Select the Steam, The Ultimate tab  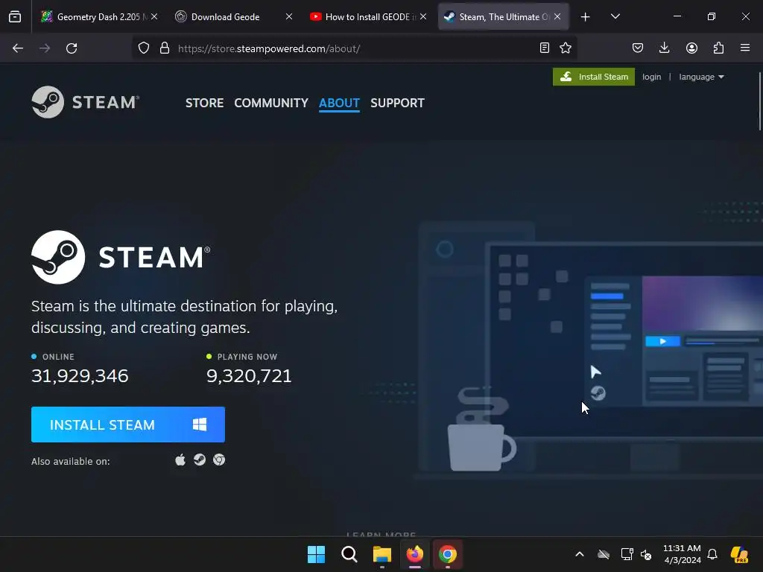[503, 16]
